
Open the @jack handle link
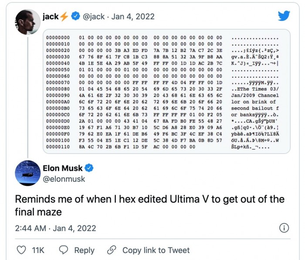tap(94, 16)
